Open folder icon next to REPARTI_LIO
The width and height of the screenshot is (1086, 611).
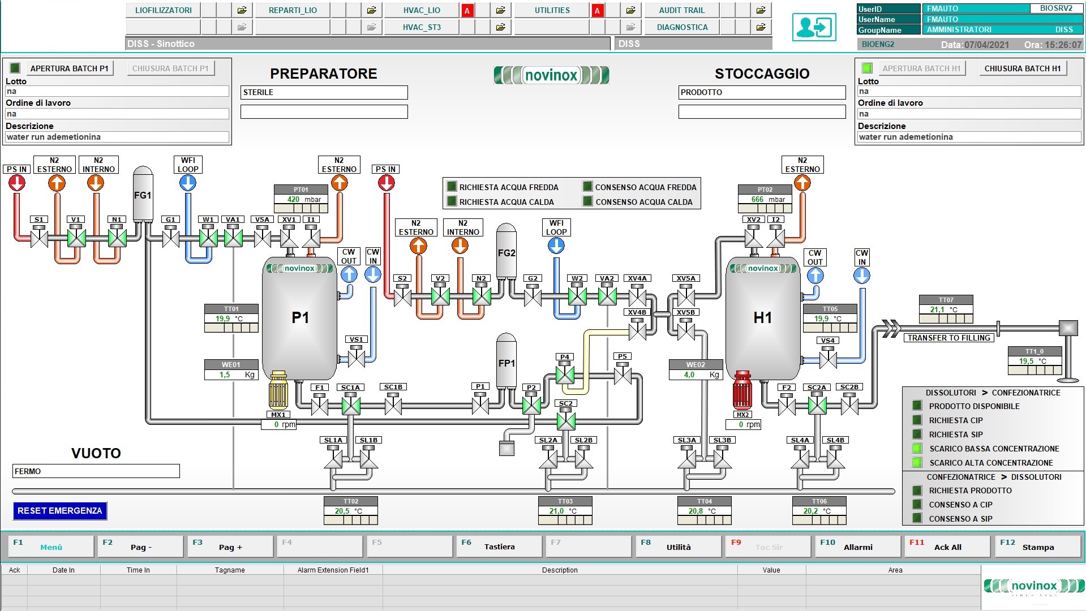(372, 10)
